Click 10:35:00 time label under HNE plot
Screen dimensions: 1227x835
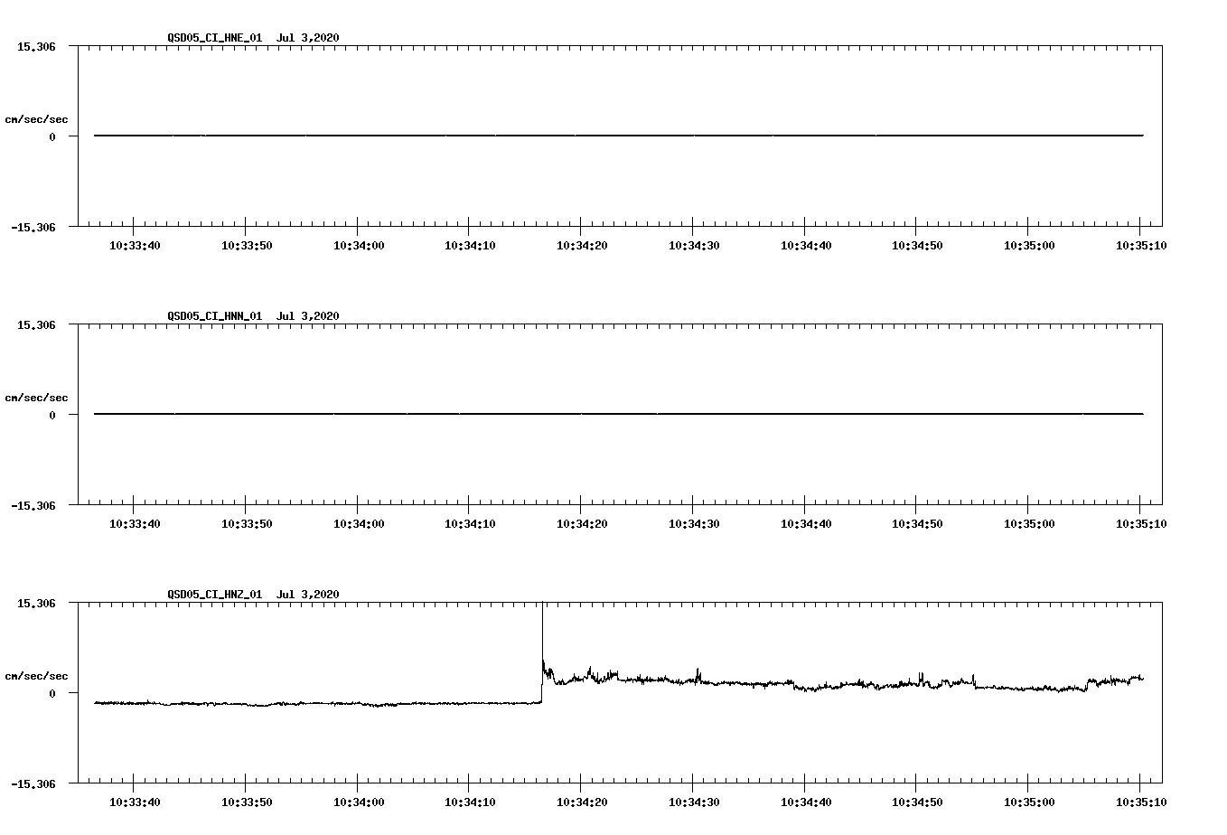pyautogui.click(x=1028, y=246)
